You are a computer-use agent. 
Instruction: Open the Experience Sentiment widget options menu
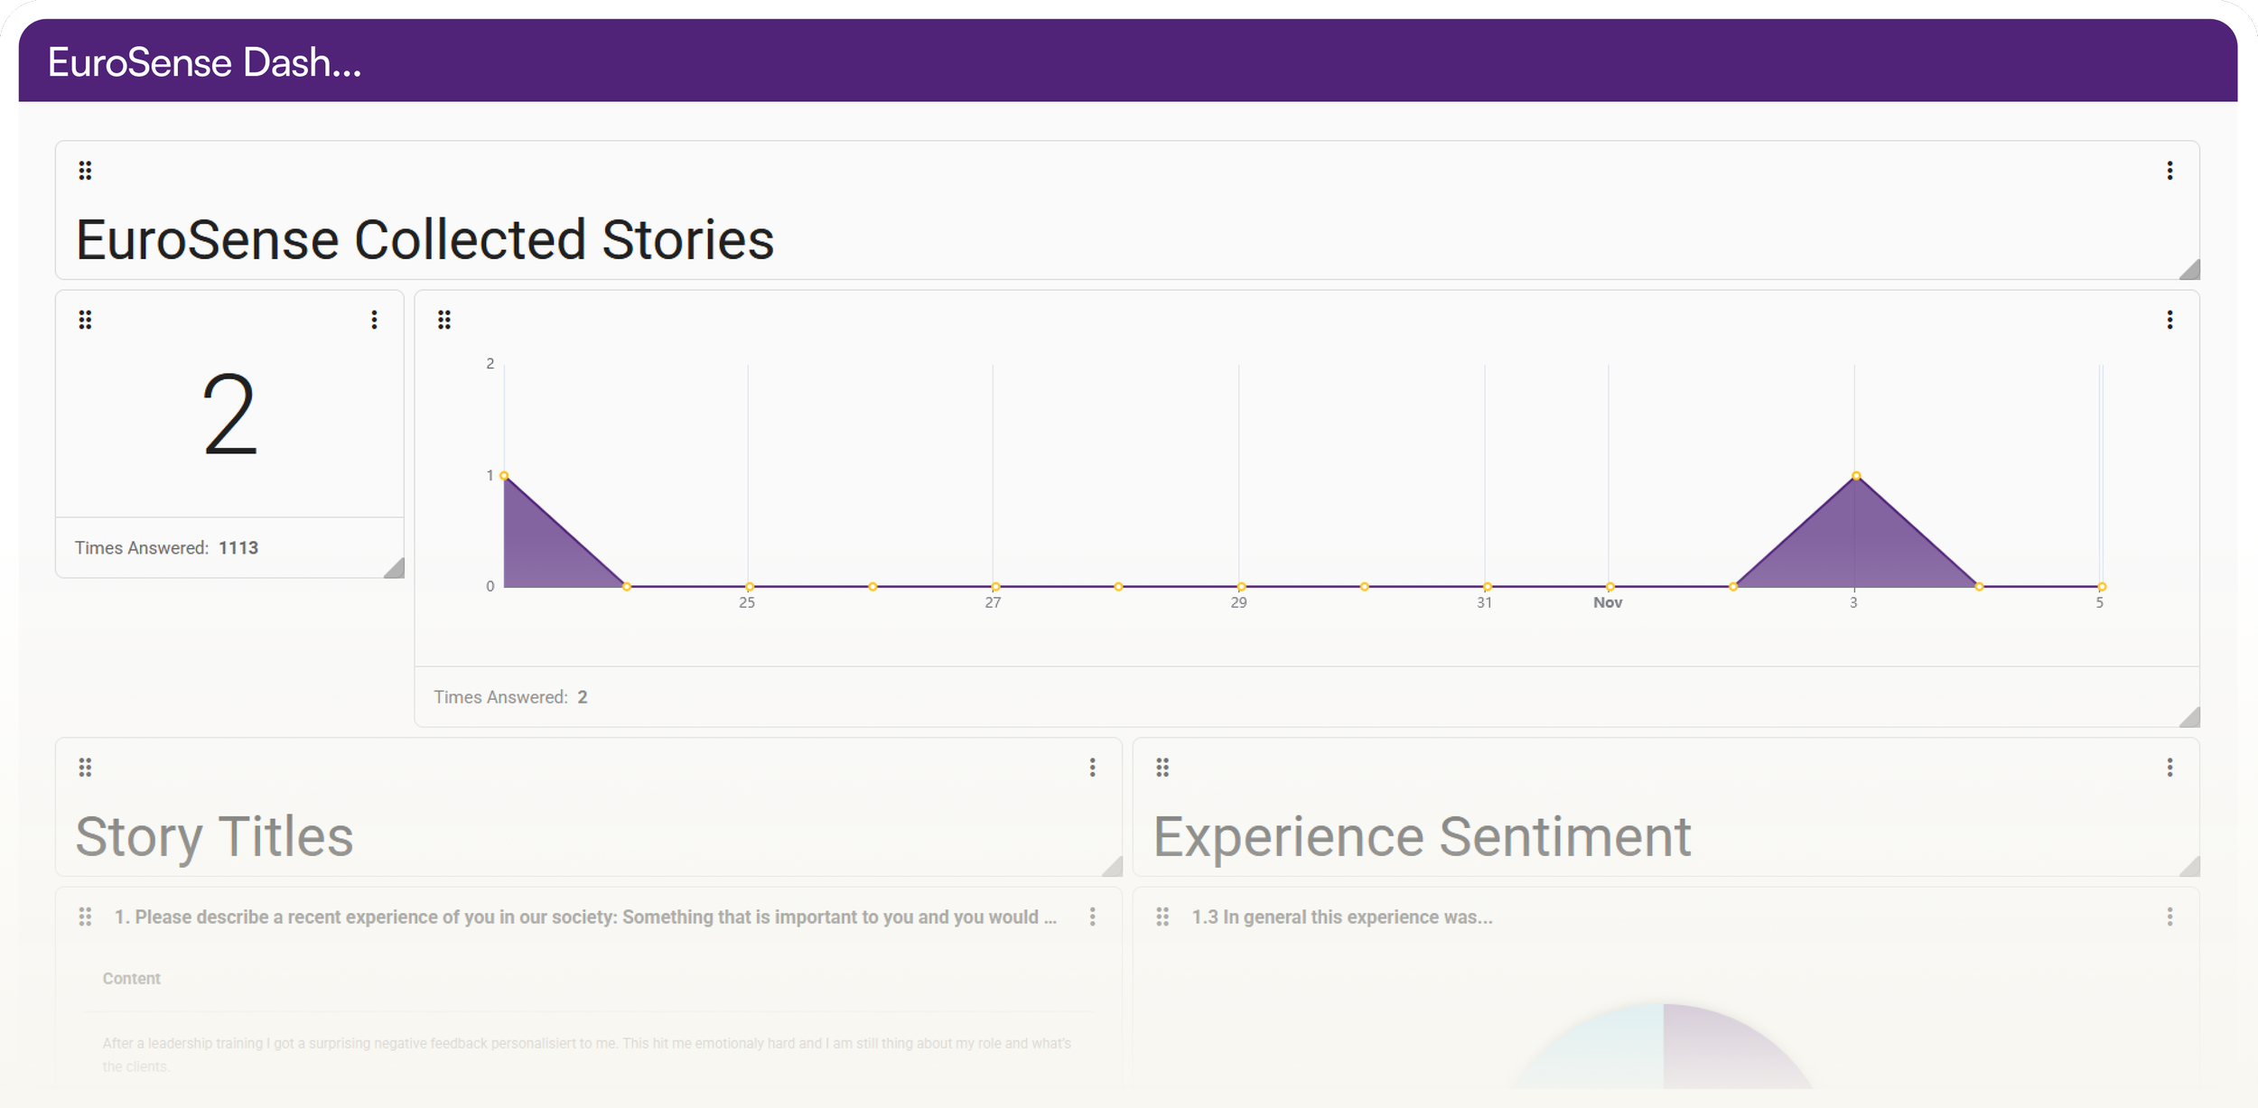pyautogui.click(x=2169, y=768)
